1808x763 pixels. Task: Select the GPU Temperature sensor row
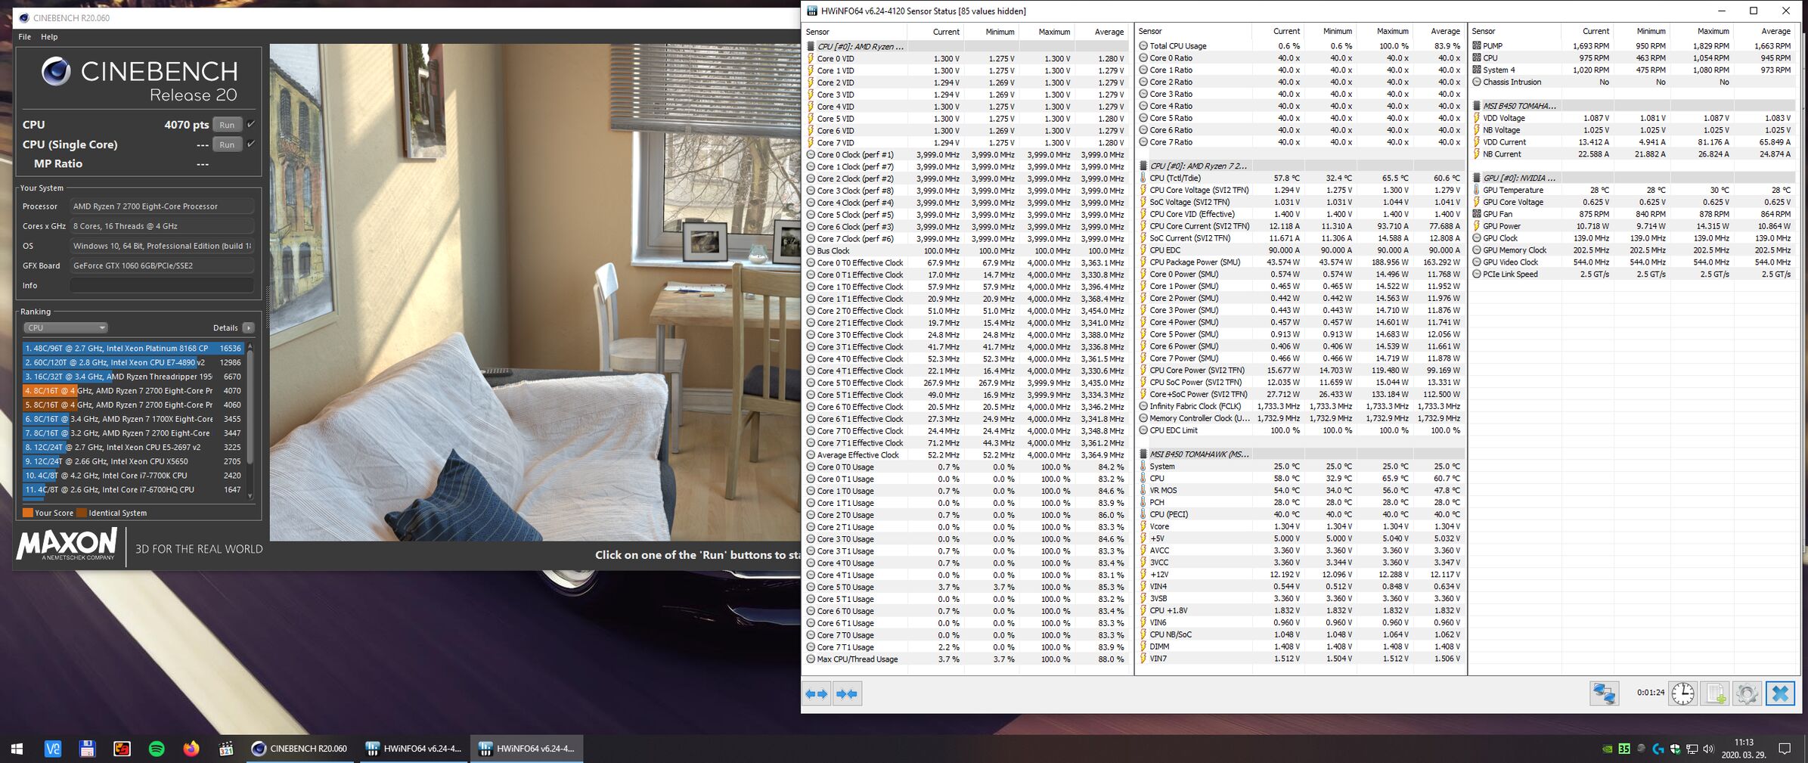click(x=1633, y=191)
